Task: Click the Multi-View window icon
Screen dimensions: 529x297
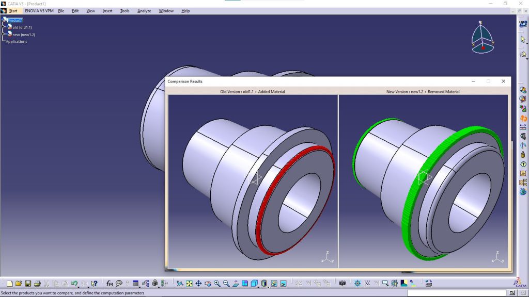Action: click(x=244, y=284)
